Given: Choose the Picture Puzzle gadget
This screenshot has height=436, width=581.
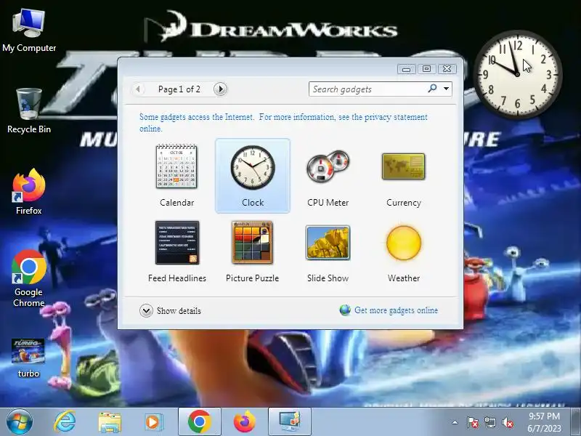Looking at the screenshot, I should pos(252,251).
